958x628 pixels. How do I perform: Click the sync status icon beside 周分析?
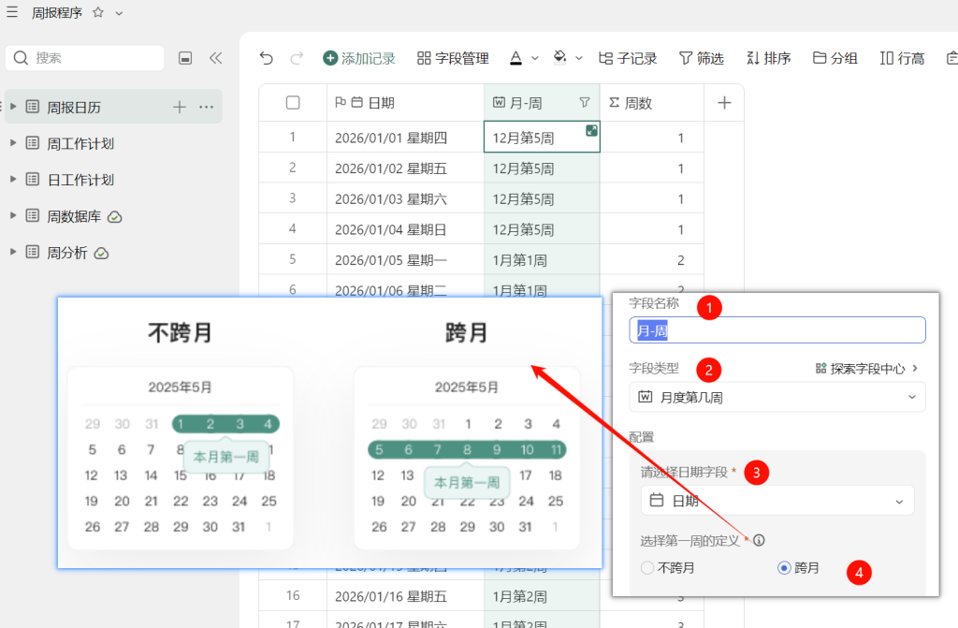(x=101, y=253)
